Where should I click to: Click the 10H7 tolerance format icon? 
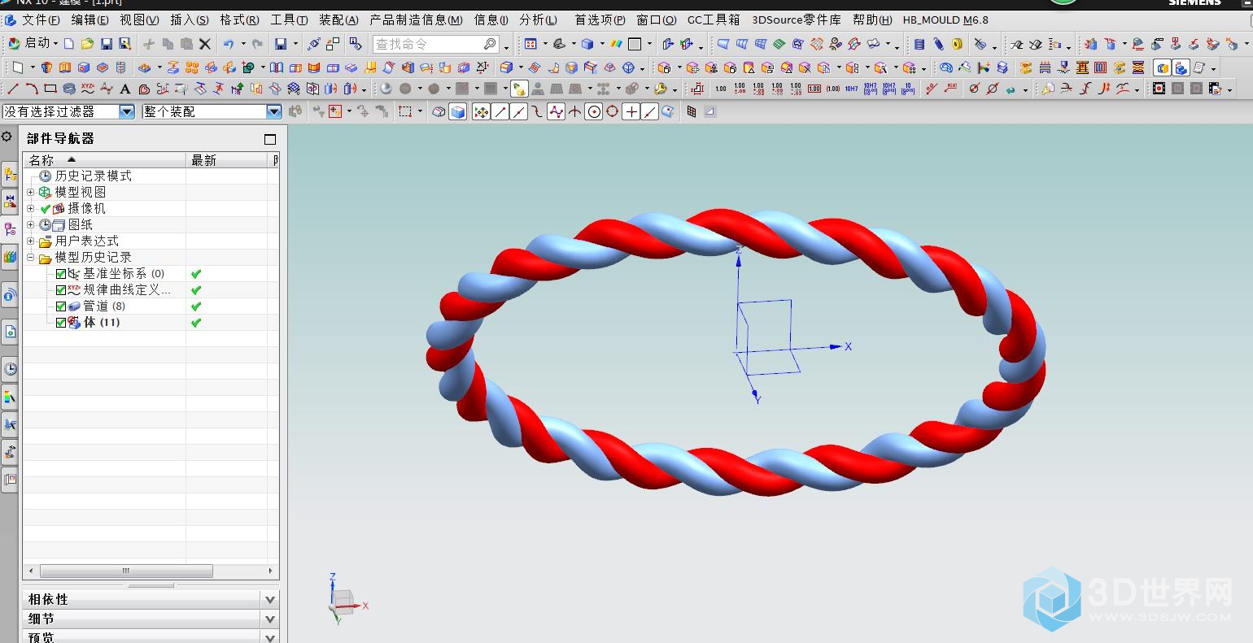[x=851, y=89]
